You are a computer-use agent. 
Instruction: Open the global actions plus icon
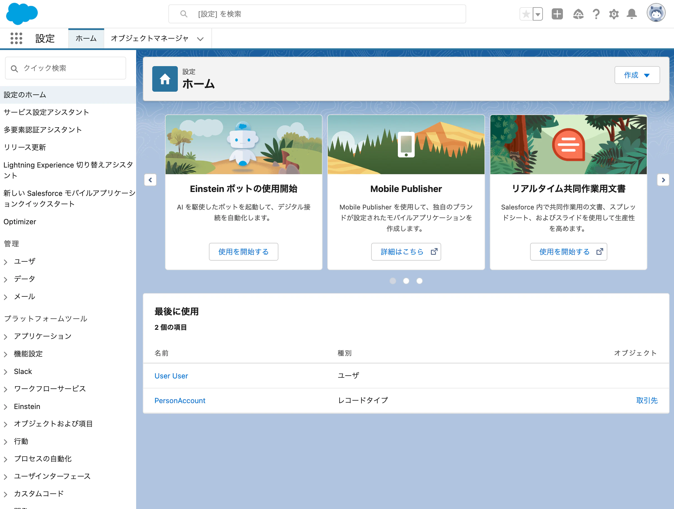[x=557, y=14]
